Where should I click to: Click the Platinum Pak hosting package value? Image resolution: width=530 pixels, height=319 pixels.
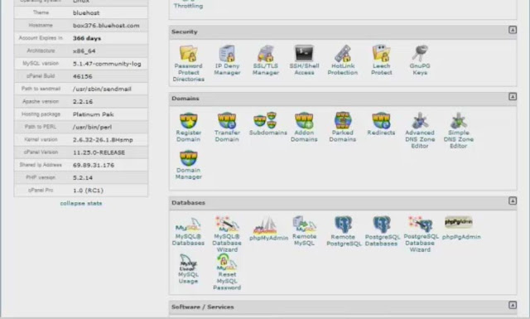pyautogui.click(x=94, y=114)
